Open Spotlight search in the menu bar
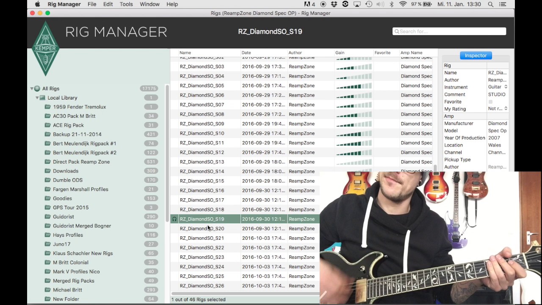The width and height of the screenshot is (542, 305). [x=491, y=4]
